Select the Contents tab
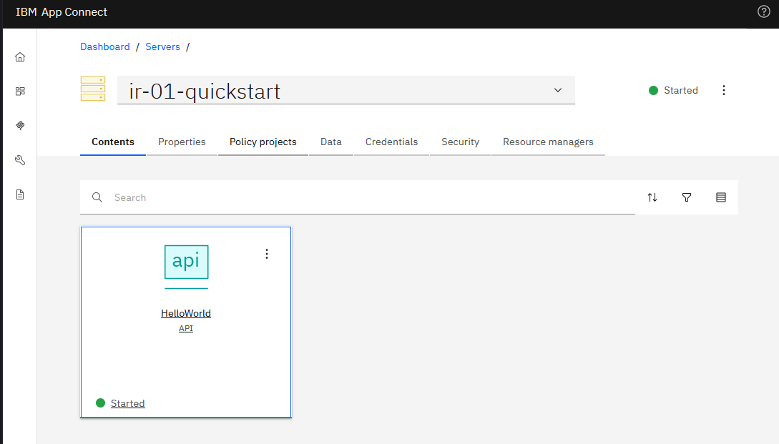 [x=113, y=142]
